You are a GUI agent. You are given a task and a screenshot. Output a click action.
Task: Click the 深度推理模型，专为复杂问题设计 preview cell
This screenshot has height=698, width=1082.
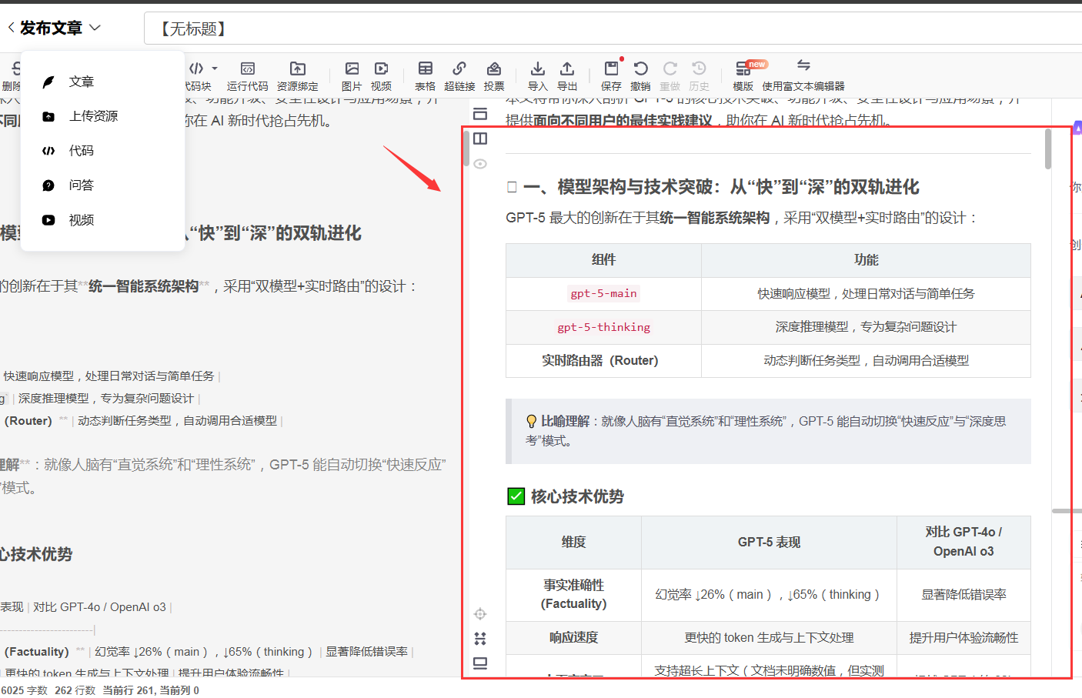[866, 327]
